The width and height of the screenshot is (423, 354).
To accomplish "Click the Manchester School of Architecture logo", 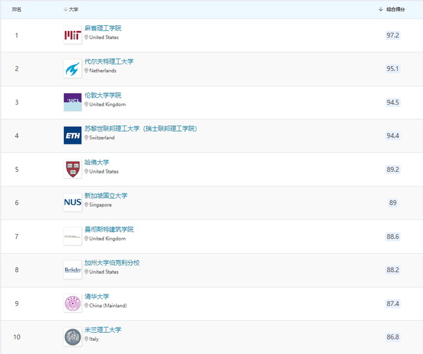I will coord(73,236).
